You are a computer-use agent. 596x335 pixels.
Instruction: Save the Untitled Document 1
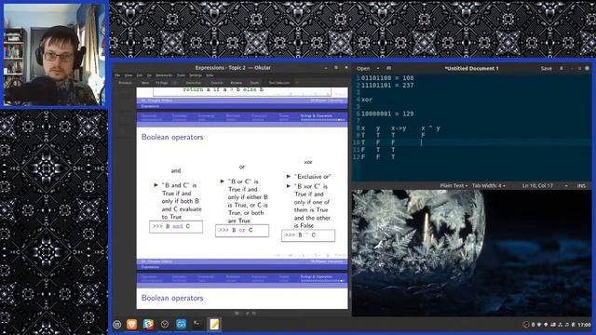(547, 68)
